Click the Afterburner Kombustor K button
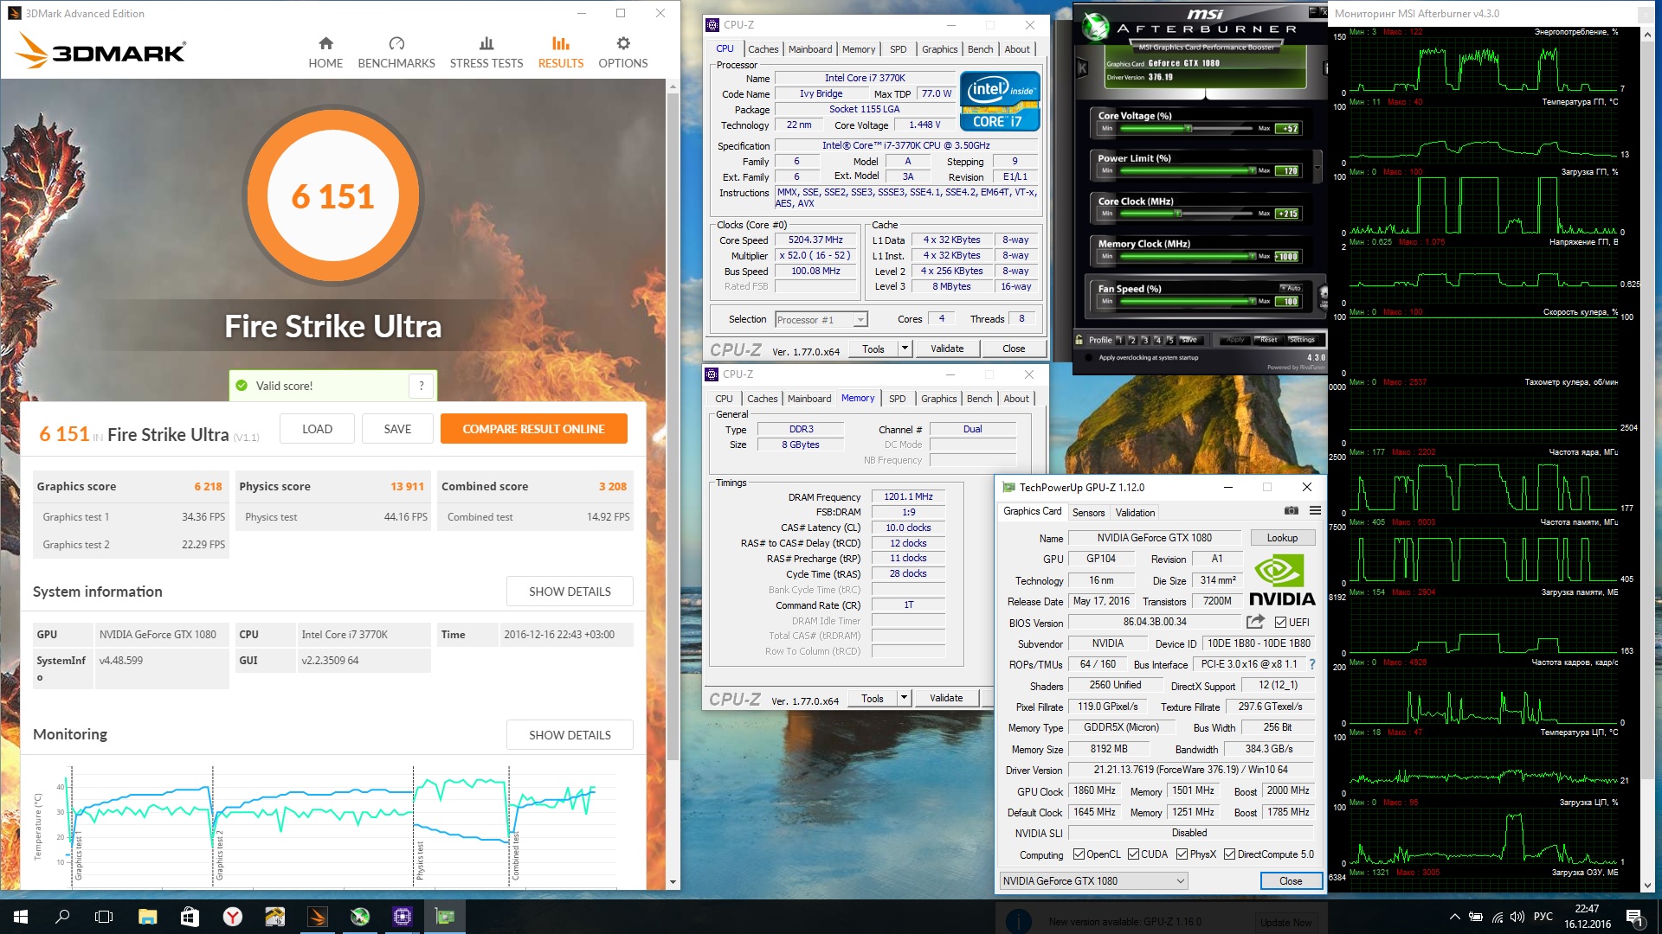1662x934 pixels. tap(1082, 67)
